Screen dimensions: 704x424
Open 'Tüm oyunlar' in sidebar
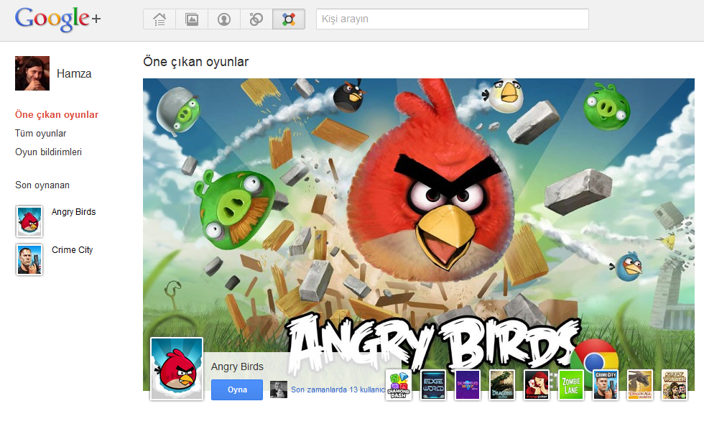point(40,134)
